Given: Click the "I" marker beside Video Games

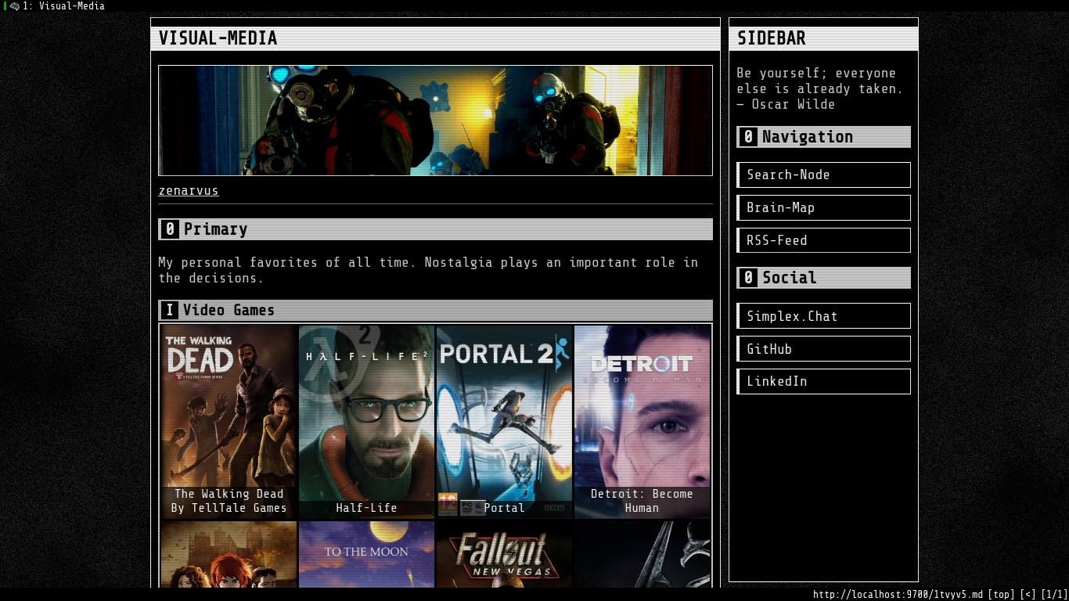Looking at the screenshot, I should point(169,311).
